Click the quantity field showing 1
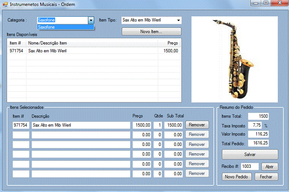Image resolution: width=289 pixels, height=192 pixels. (x=158, y=125)
